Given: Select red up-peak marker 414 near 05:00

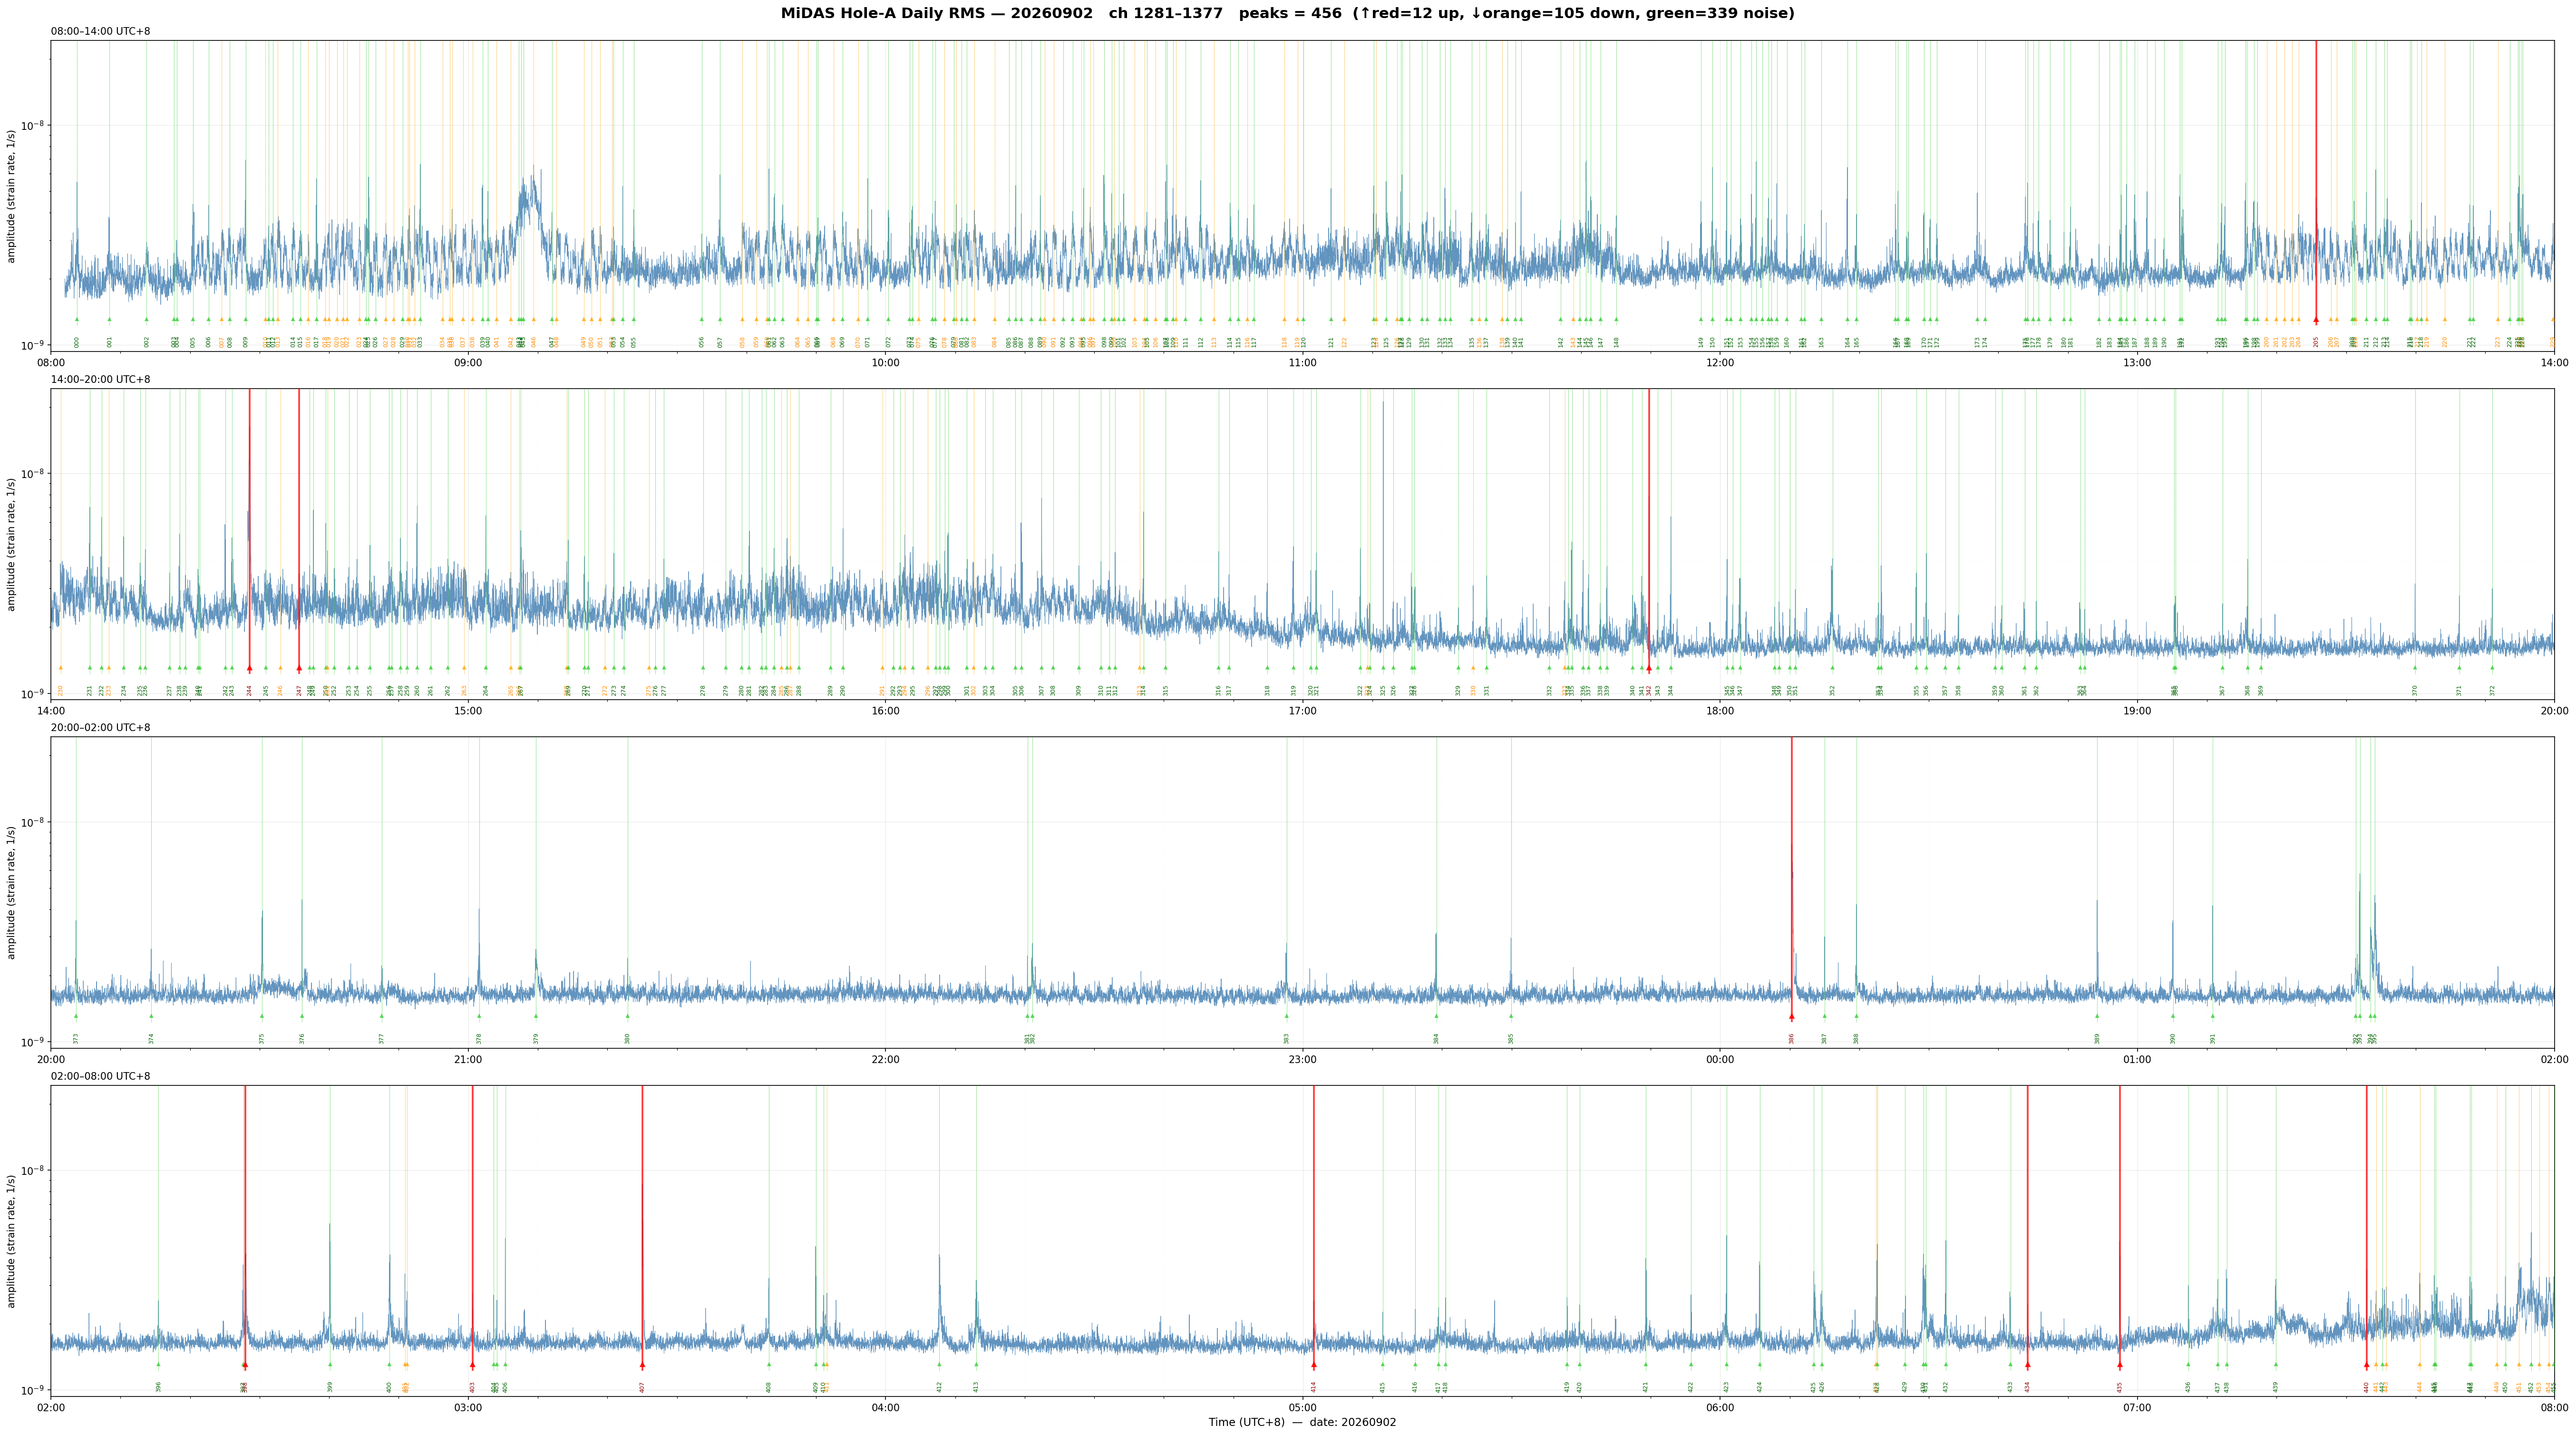Looking at the screenshot, I should click(1313, 1364).
